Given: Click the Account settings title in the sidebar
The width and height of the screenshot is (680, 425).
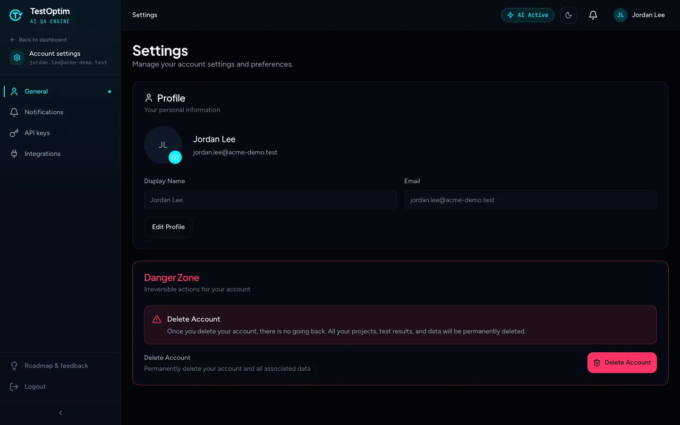Looking at the screenshot, I should tap(55, 53).
